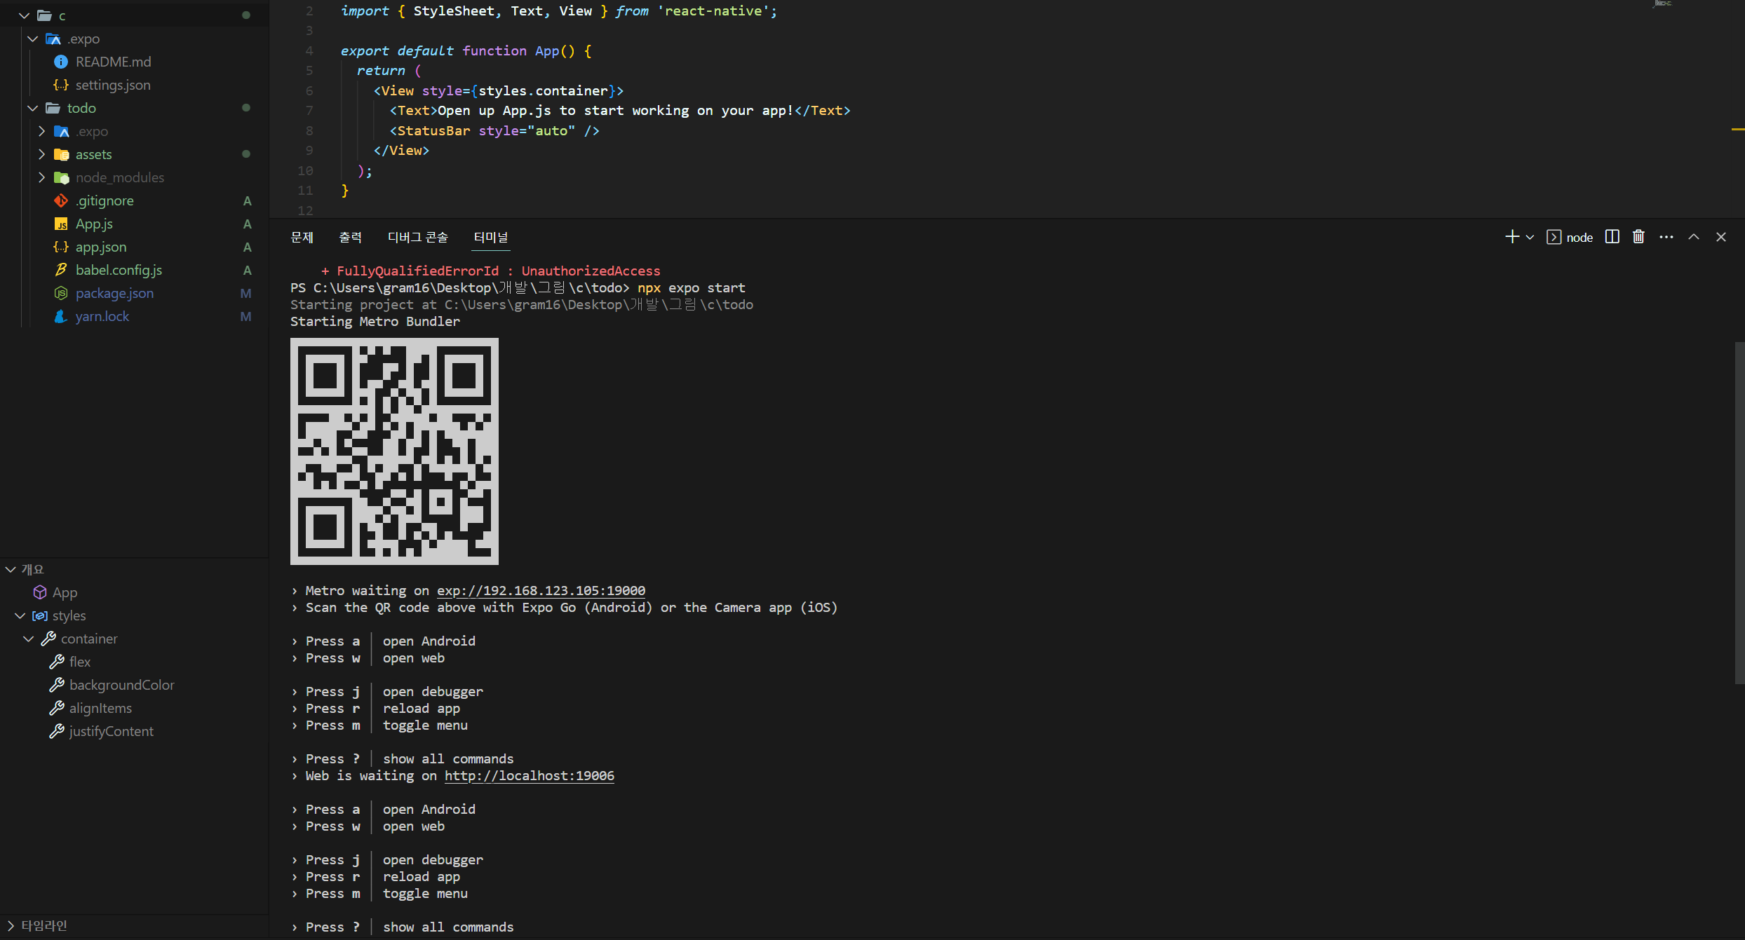Click the App function symbol icon
This screenshot has width=1745, height=940.
click(x=40, y=592)
